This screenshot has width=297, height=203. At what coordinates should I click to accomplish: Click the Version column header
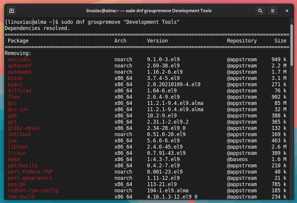tap(157, 41)
